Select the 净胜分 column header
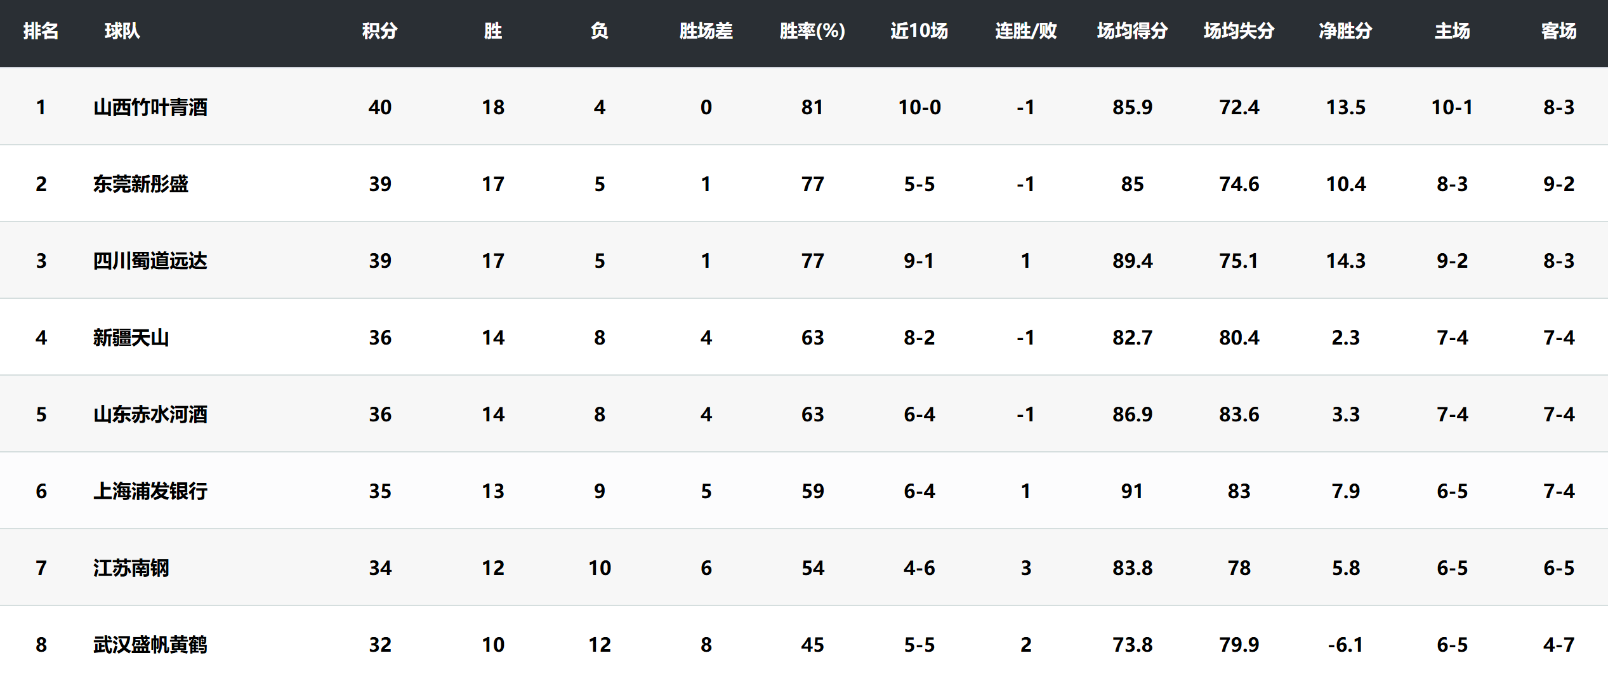This screenshot has width=1608, height=679. pos(1345,31)
